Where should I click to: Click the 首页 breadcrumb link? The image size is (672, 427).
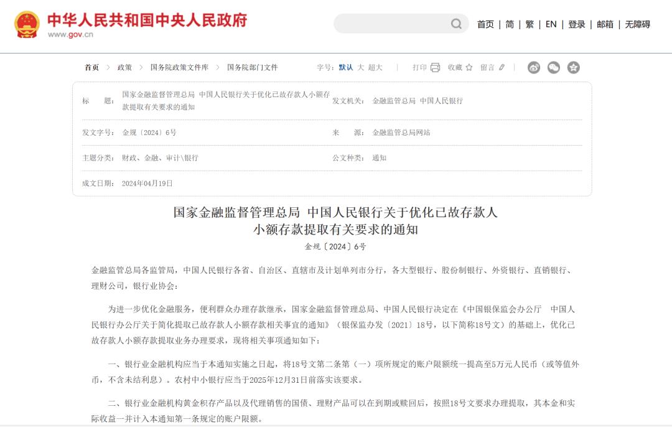pyautogui.click(x=91, y=67)
